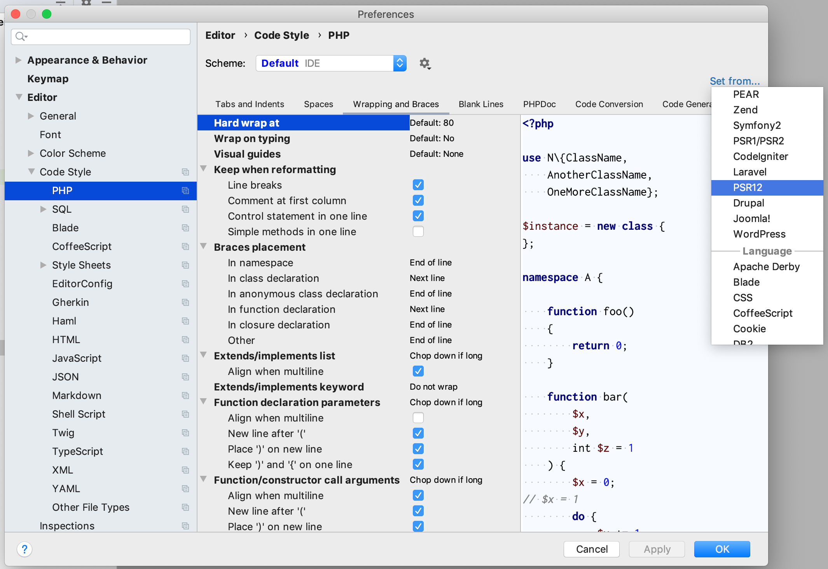Screen dimensions: 828x569
Task: Click the search magnifier icon
Action: 21,36
